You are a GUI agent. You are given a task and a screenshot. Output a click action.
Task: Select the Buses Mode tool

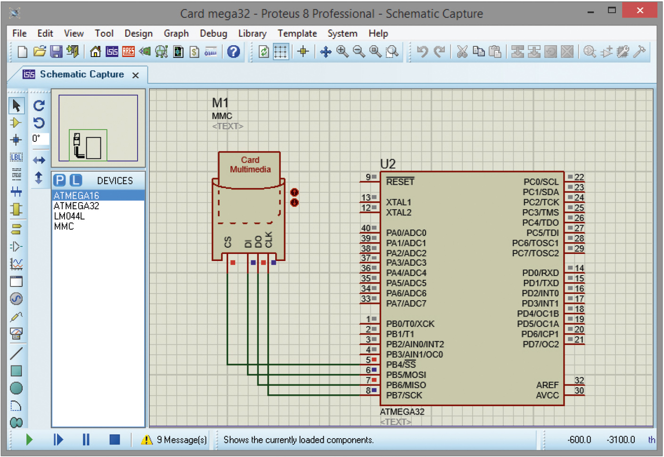point(16,192)
